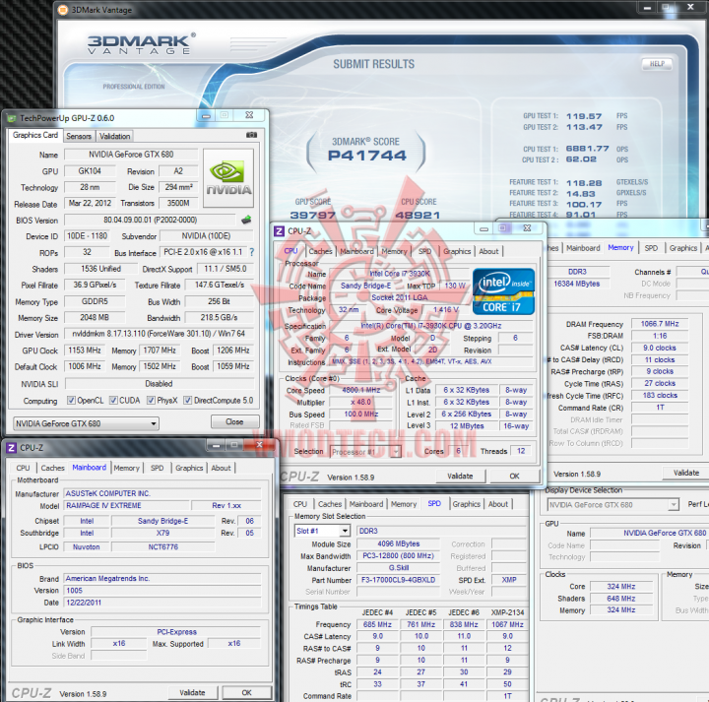This screenshot has width=709, height=702.
Task: Minimize the CPU-Z processor window
Action: point(483,228)
